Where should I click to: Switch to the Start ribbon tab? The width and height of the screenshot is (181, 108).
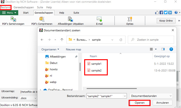(x=26, y=13)
